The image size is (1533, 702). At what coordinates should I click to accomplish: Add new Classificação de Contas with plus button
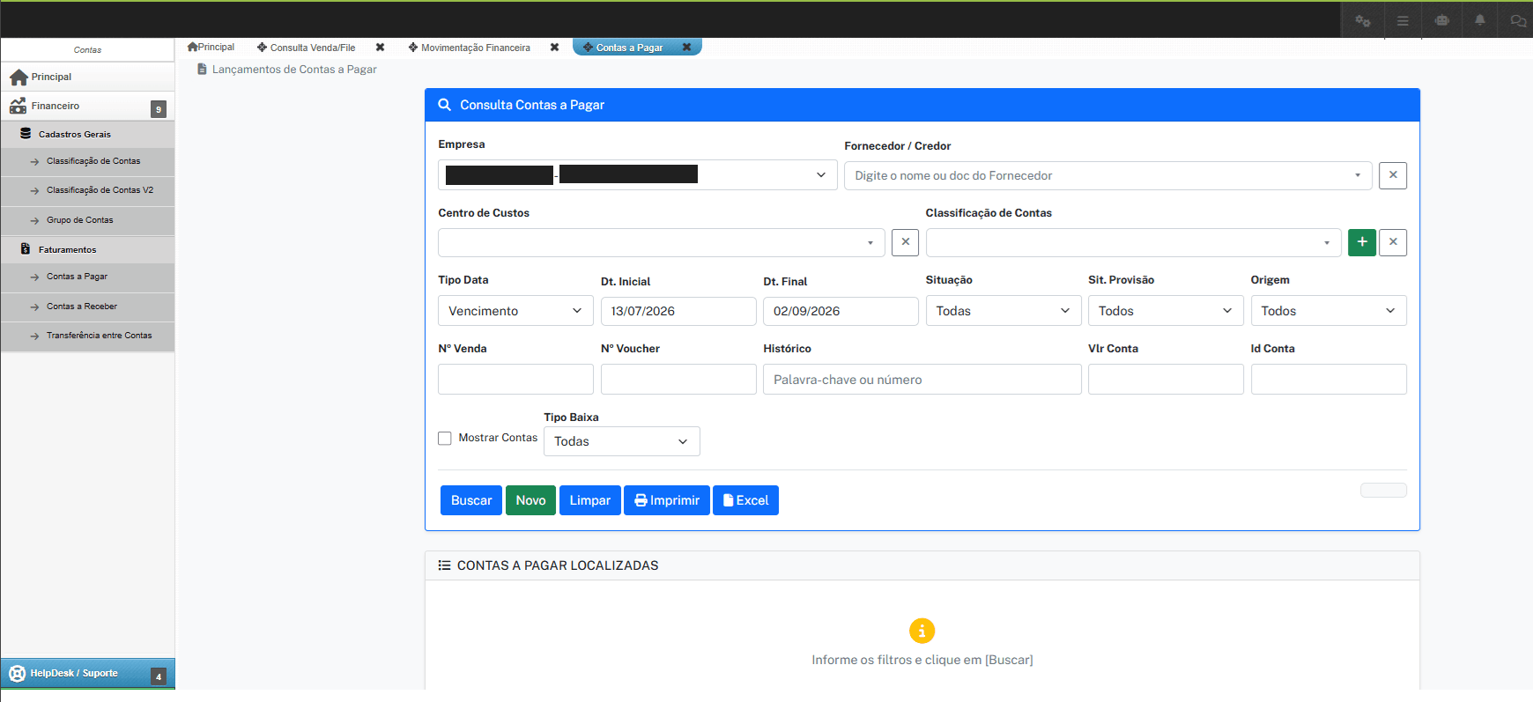1362,242
